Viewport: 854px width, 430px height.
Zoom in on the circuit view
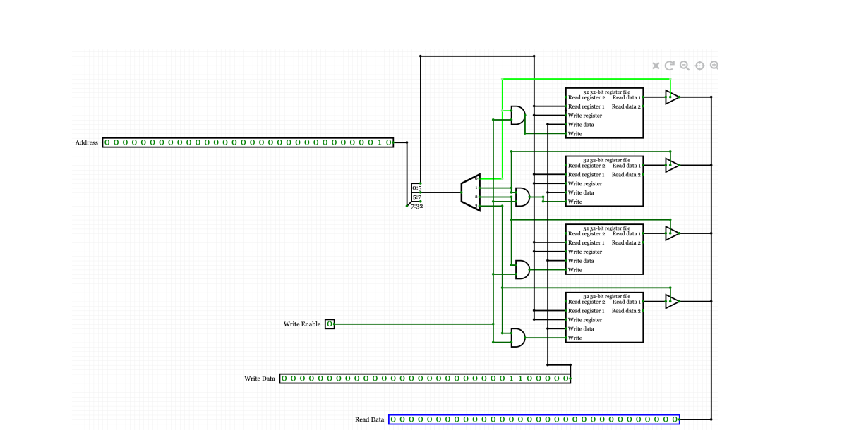click(714, 65)
